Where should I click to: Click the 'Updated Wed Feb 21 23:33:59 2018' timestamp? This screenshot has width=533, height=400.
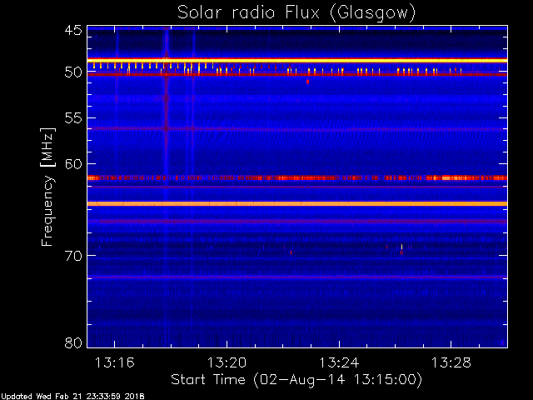(72, 397)
